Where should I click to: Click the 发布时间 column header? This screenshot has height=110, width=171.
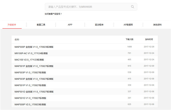[149, 39]
